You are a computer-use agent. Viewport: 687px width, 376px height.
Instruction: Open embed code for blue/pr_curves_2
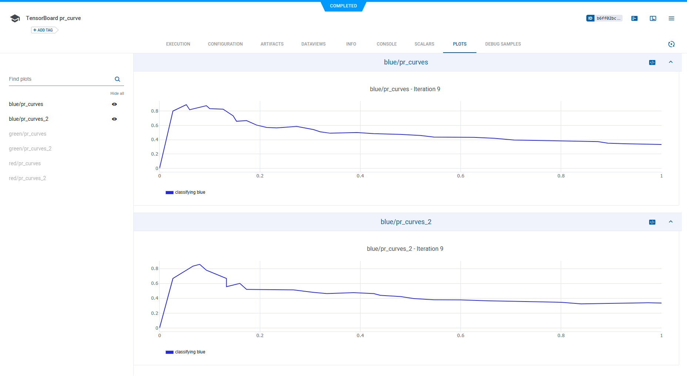click(652, 222)
